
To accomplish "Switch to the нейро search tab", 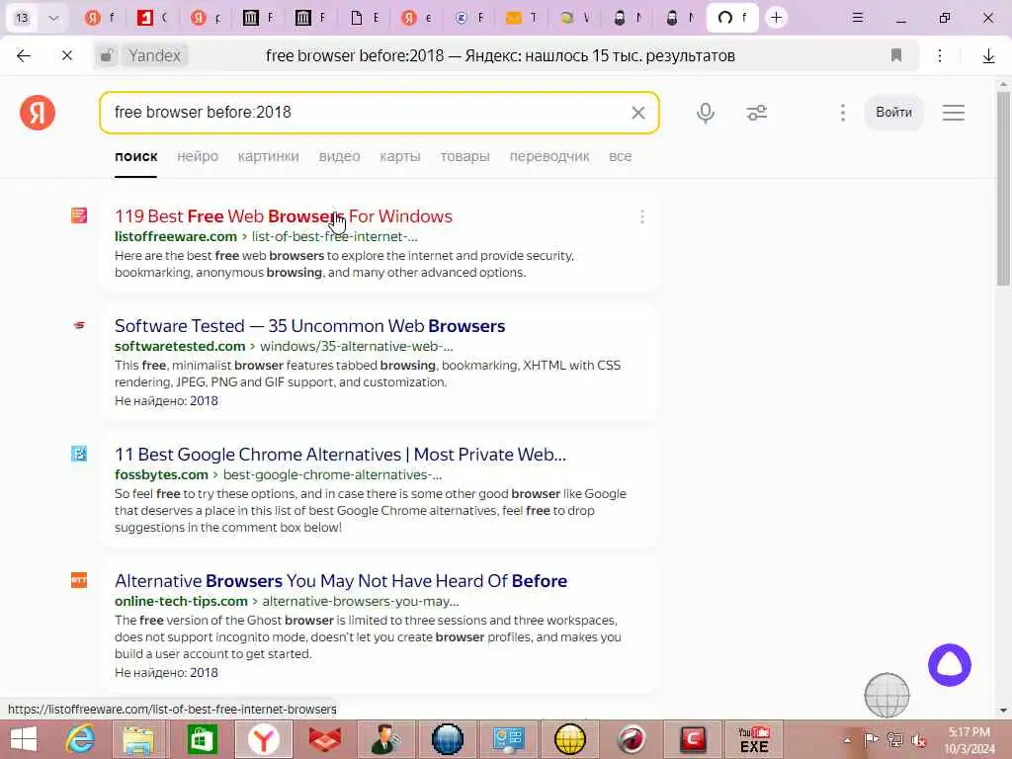I will 198,156.
